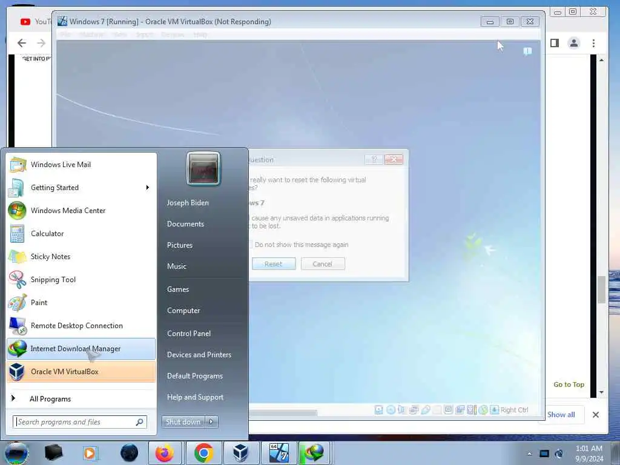The image size is (620, 465).
Task: Open Chrome's side panel icon
Action: 555,43
